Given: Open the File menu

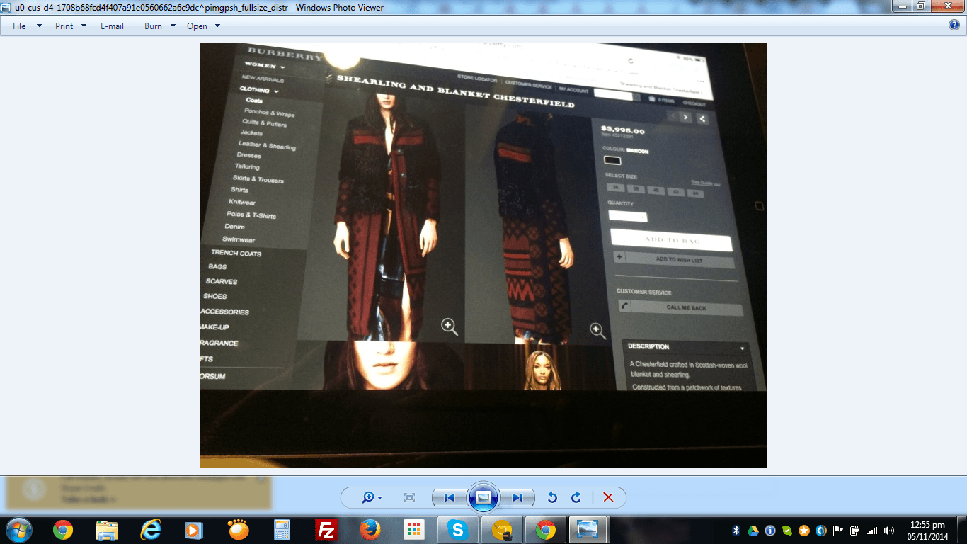Looking at the screenshot, I should (27, 26).
